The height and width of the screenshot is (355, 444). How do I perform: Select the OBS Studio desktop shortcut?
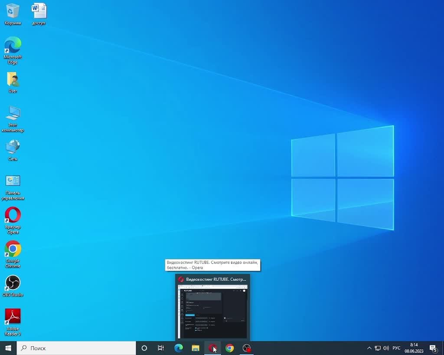13,286
